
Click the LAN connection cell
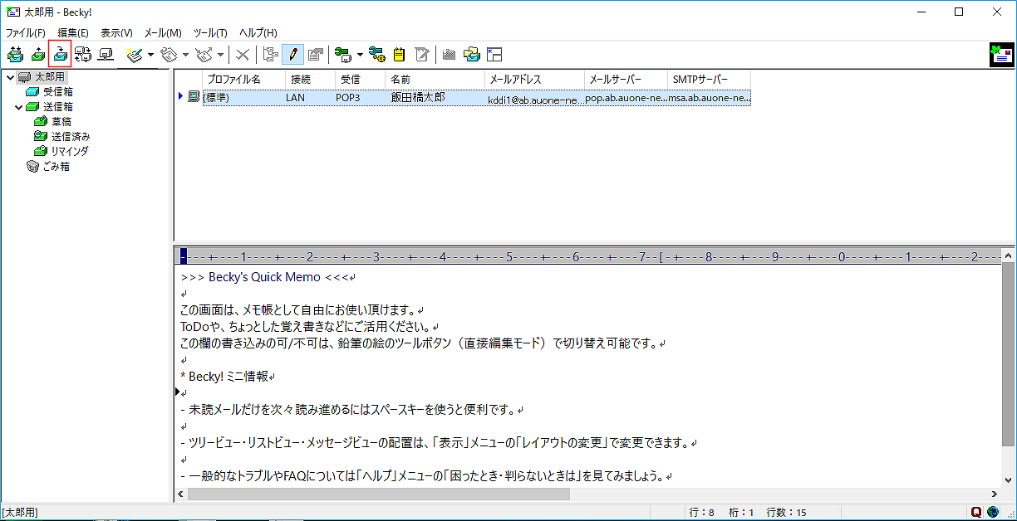click(x=295, y=97)
